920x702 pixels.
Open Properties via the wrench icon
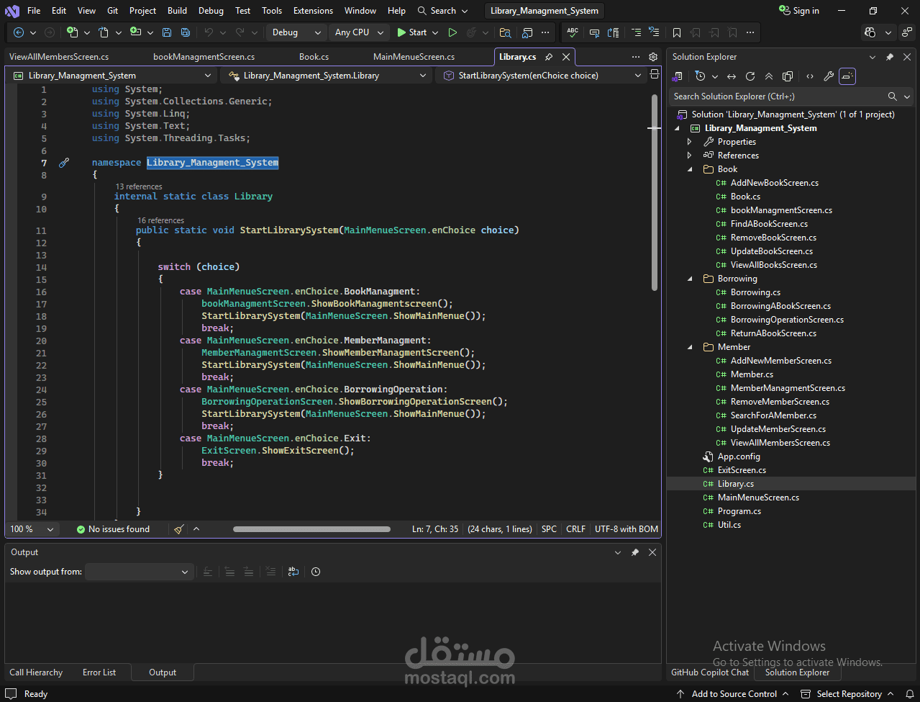pos(828,76)
